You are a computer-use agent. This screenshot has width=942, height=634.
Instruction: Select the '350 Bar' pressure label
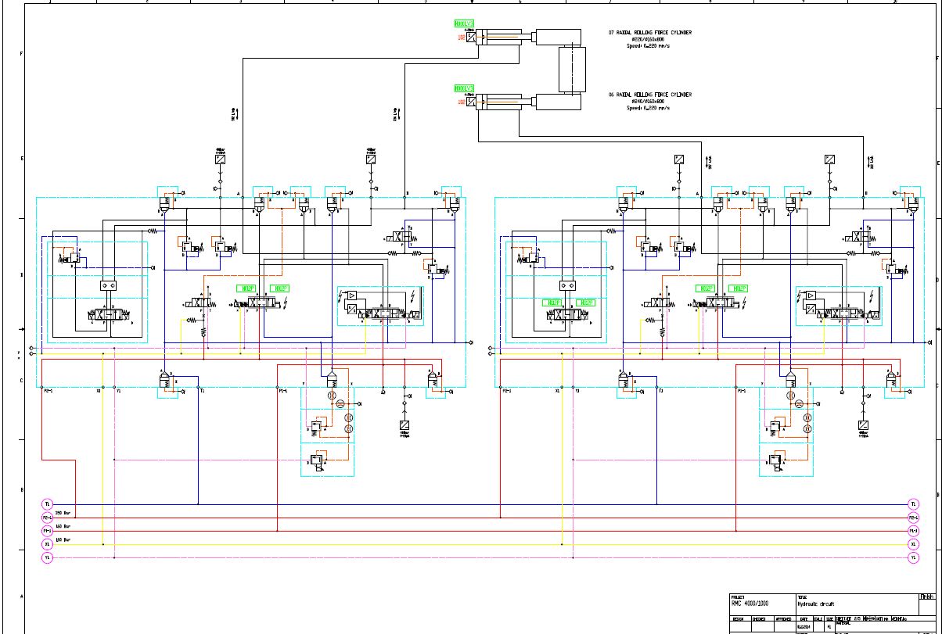pos(63,514)
